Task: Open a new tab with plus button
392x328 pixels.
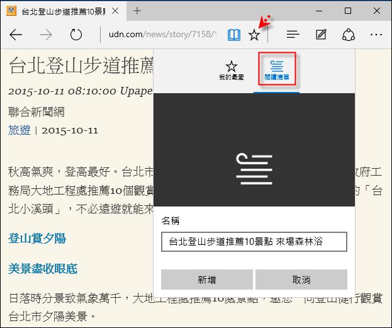Action: point(137,11)
